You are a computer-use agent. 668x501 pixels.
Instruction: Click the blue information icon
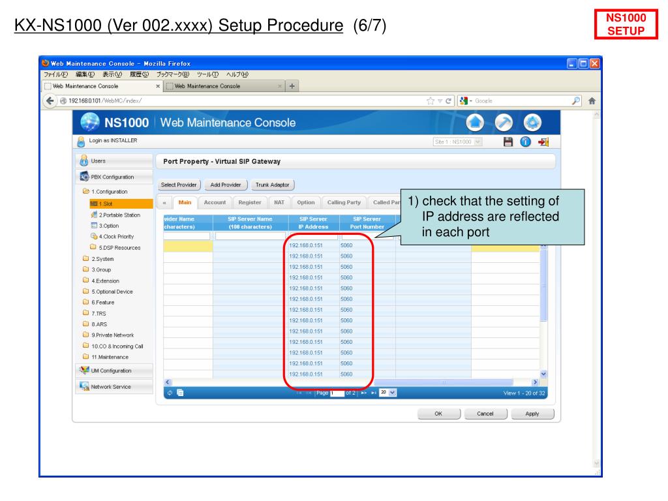click(525, 142)
